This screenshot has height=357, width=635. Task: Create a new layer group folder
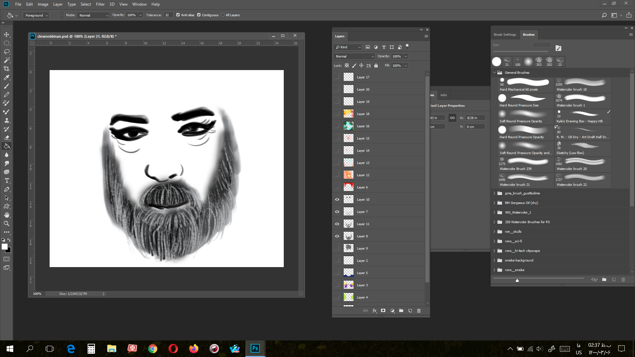tap(401, 311)
